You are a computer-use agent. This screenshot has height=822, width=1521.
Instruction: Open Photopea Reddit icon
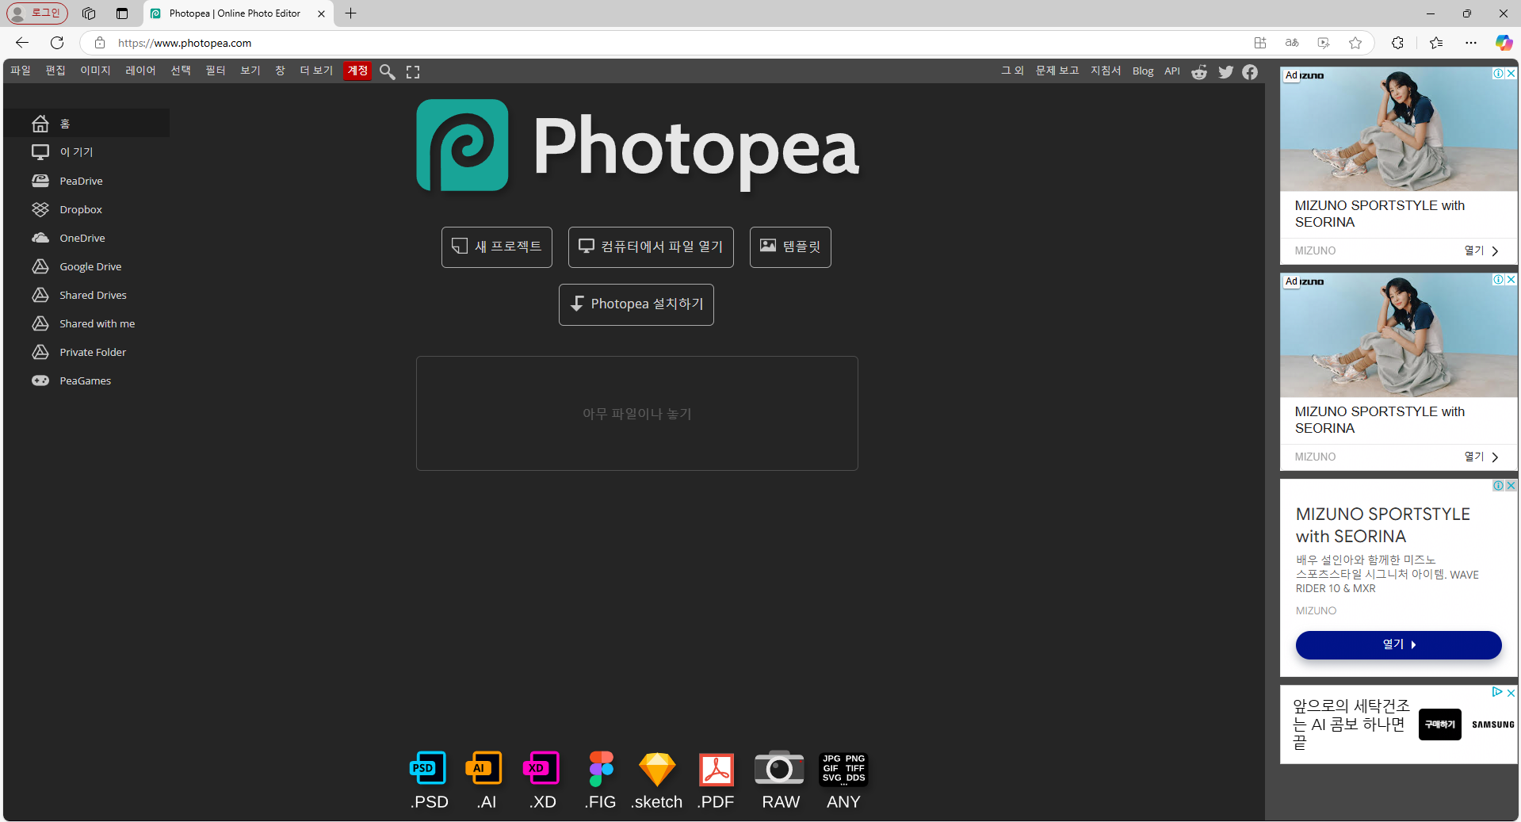1199,72
